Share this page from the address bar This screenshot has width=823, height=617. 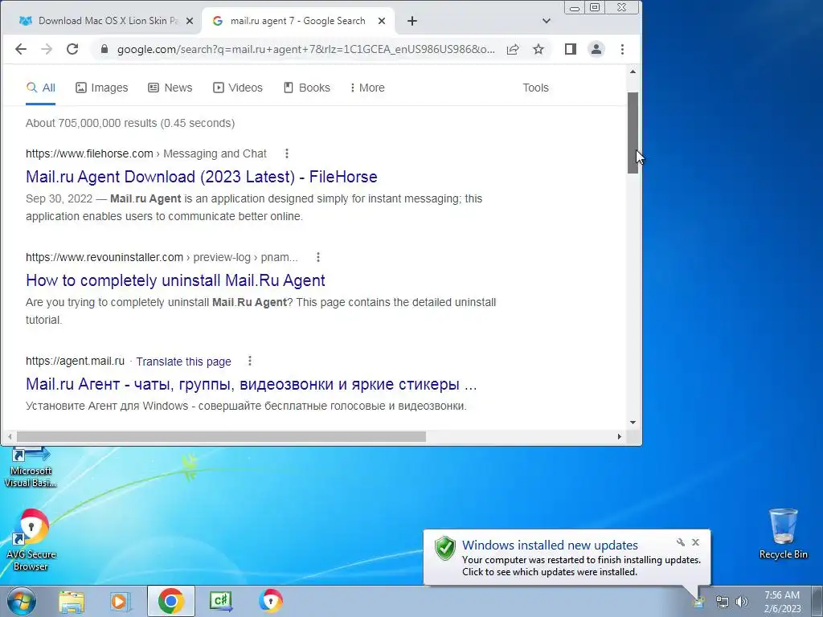coord(513,49)
